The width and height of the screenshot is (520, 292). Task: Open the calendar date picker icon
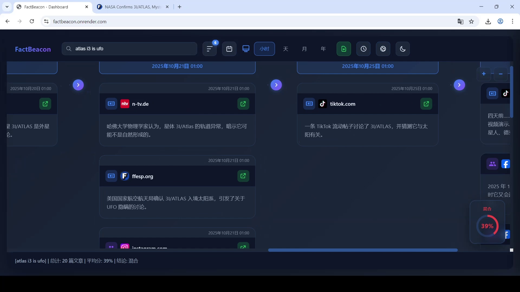229,49
